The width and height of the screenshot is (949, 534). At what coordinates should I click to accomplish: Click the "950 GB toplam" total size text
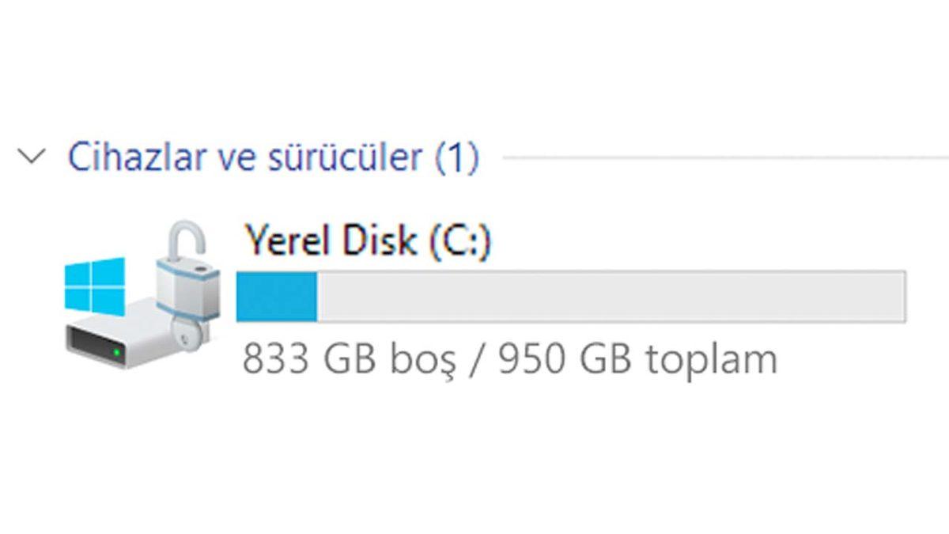click(638, 360)
